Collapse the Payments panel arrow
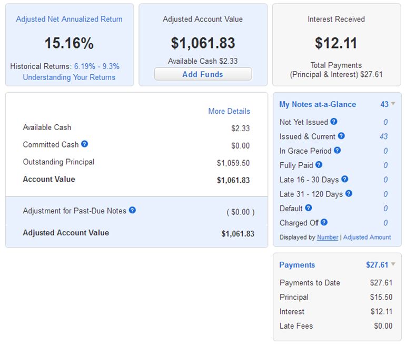 393,264
